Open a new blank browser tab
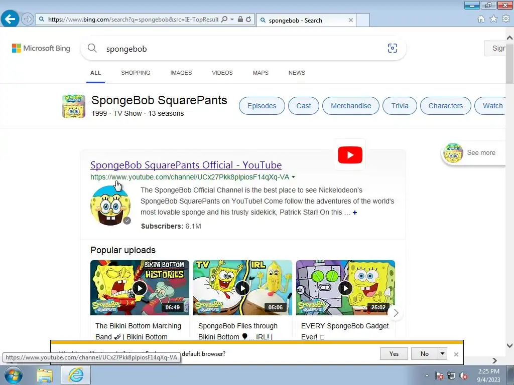This screenshot has width=514, height=385. (x=363, y=20)
